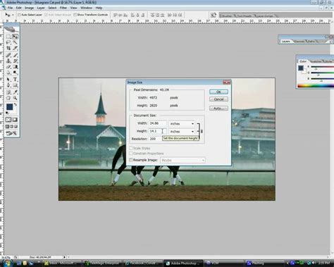334x267 pixels.
Task: Toggle Auto Select Layer checkbox
Action: coord(20,15)
